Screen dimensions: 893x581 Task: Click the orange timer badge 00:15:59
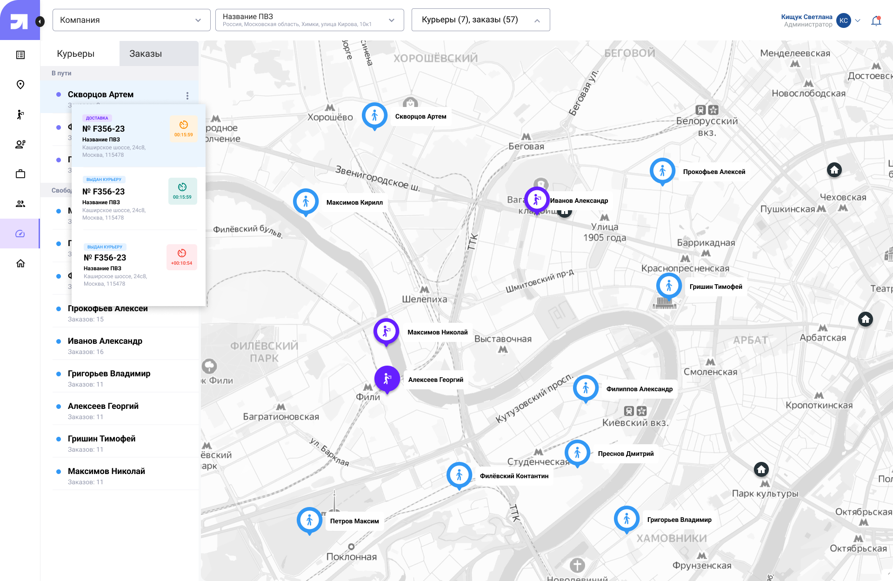(x=183, y=129)
